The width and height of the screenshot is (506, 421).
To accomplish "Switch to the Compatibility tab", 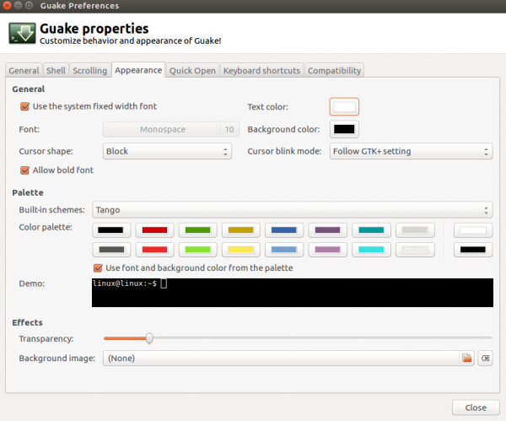I will pyautogui.click(x=334, y=70).
